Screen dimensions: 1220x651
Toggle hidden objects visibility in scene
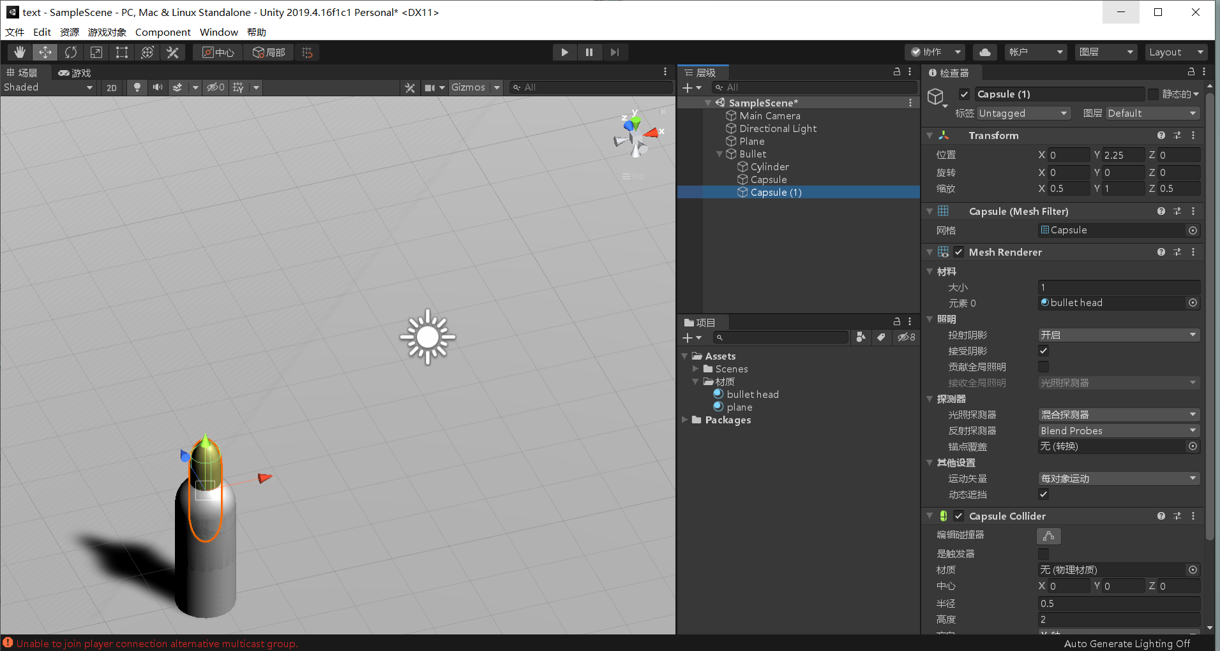coord(215,87)
